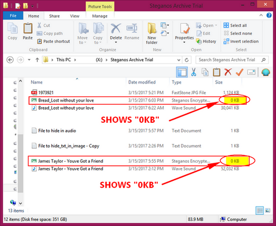Create a New folder
This screenshot has height=226, width=276.
point(151,33)
